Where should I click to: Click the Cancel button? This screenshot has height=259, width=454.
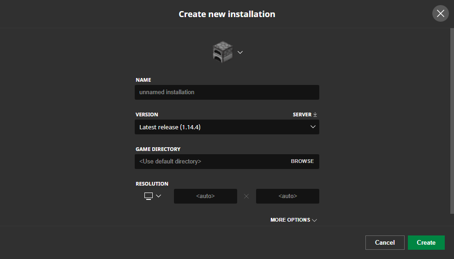[x=385, y=242]
